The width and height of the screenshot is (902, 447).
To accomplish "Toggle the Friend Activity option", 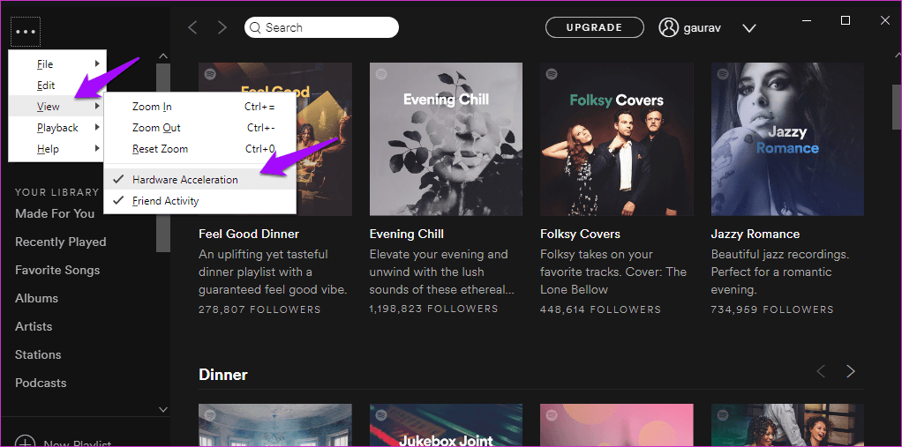I will click(199, 200).
